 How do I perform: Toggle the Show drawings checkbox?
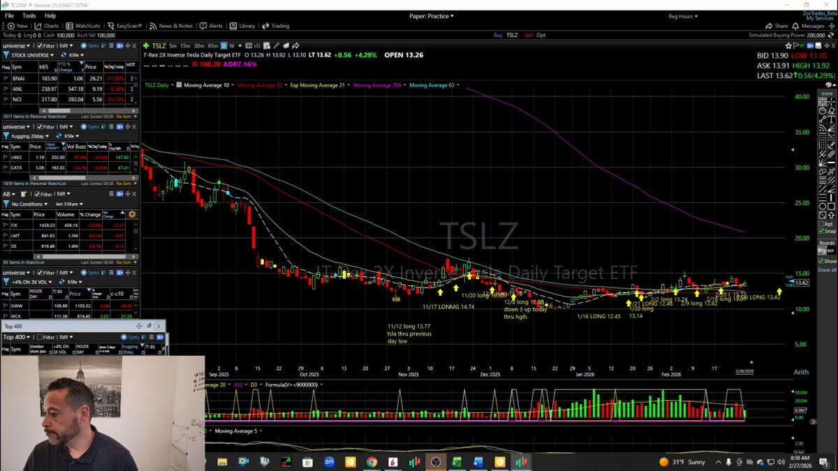point(822,261)
